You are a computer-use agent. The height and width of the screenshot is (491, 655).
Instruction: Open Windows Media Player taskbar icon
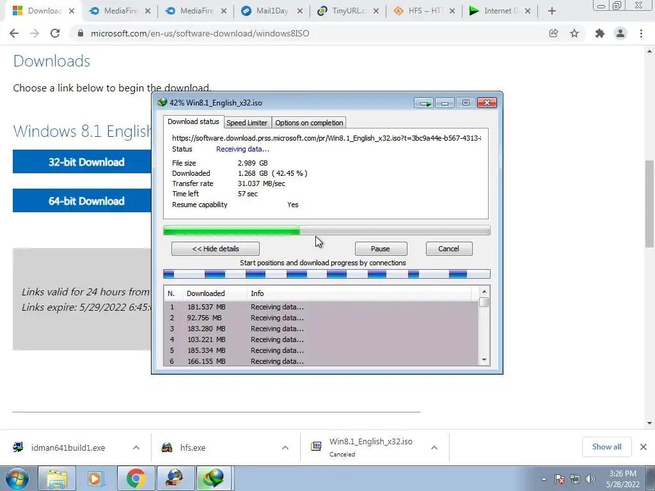point(95,478)
